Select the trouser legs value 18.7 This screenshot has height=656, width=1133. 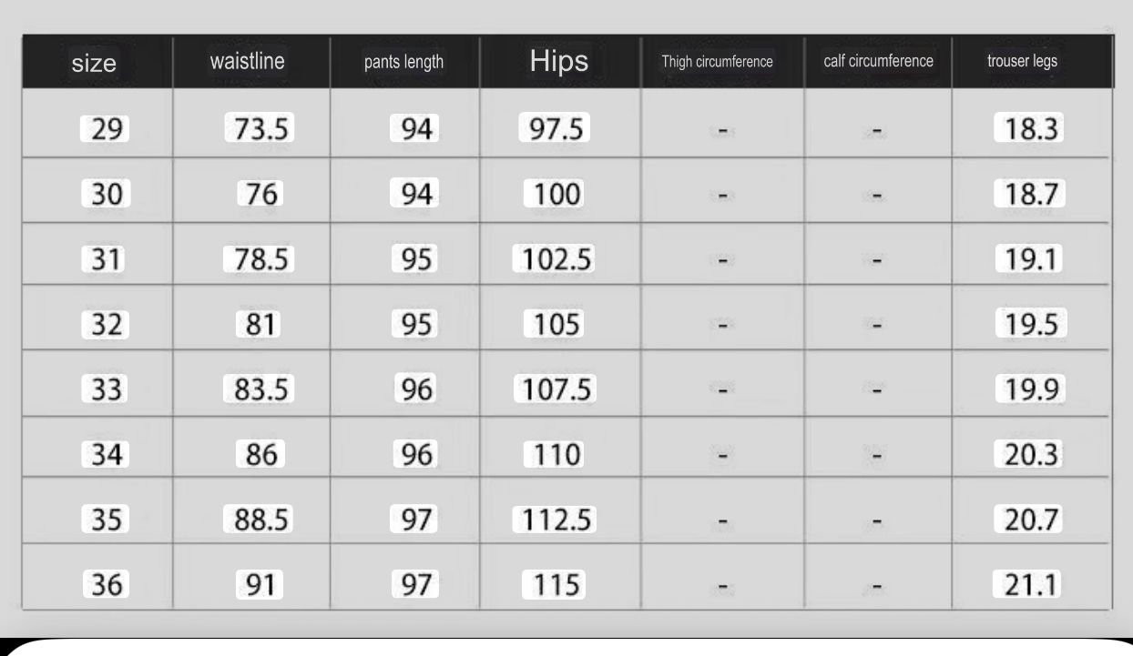1029,193
